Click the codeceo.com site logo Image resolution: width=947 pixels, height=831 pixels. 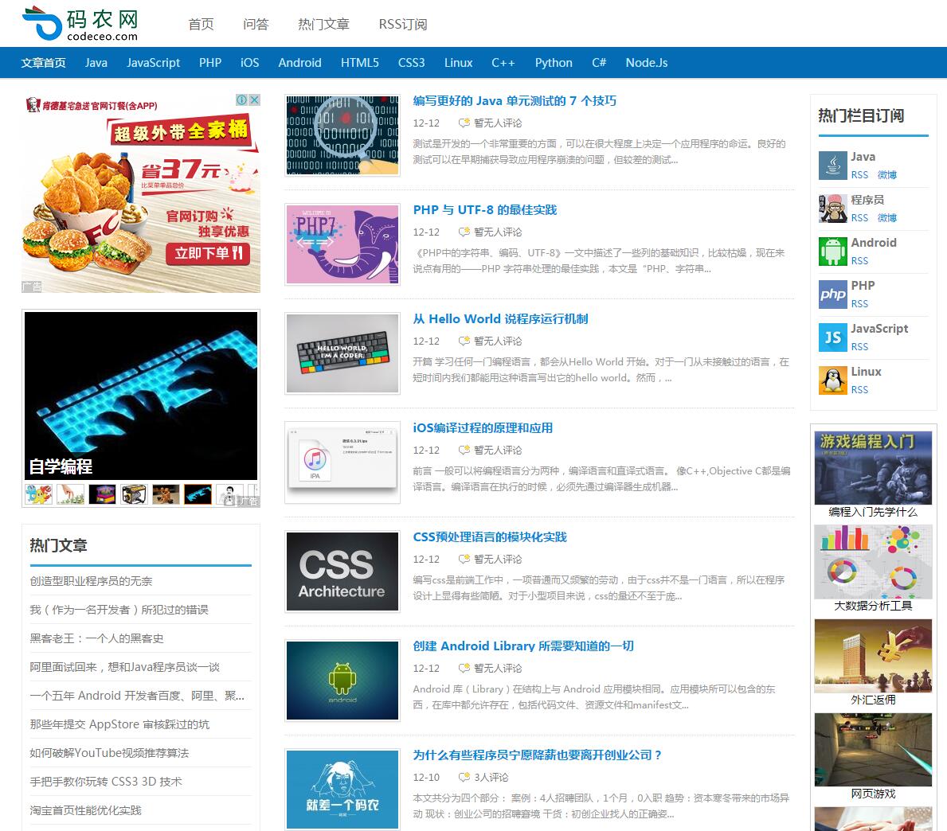click(80, 24)
